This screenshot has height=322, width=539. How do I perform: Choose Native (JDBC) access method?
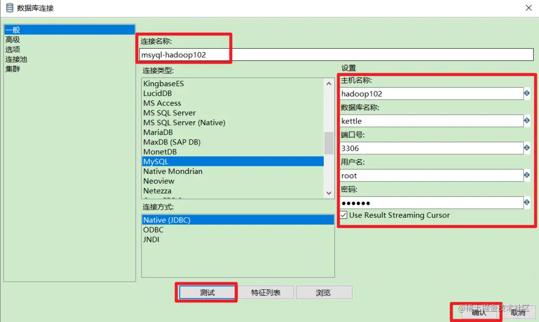238,220
